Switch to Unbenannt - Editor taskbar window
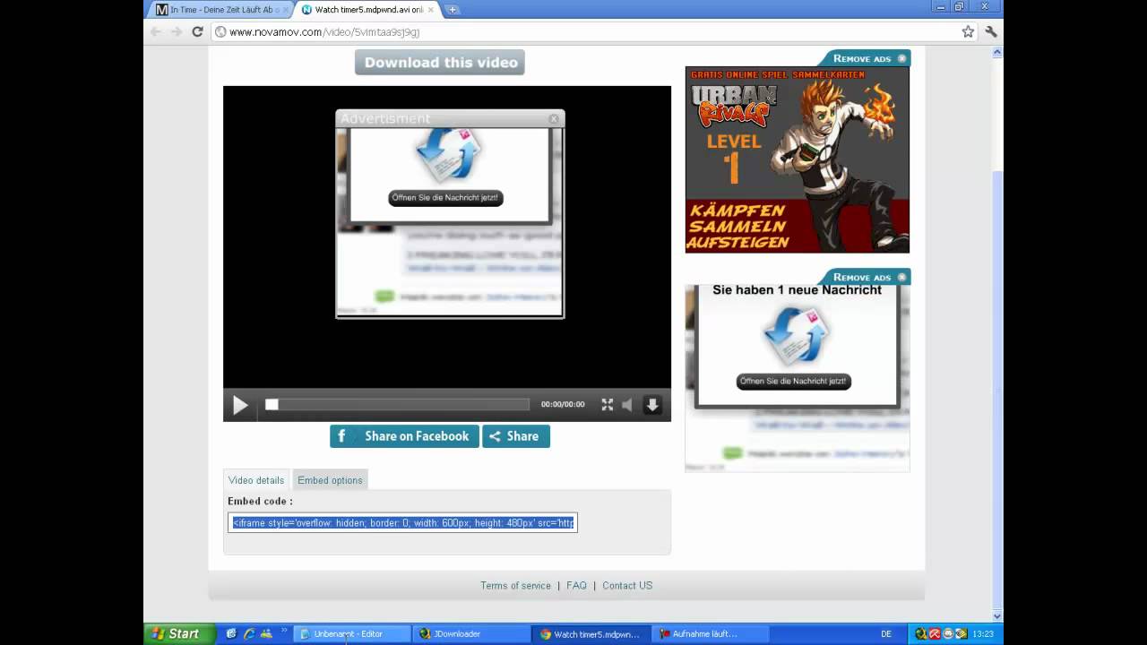1147x645 pixels. pyautogui.click(x=351, y=633)
